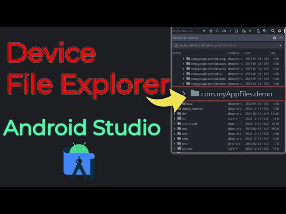Stop the running app with square icon

(250, 31)
